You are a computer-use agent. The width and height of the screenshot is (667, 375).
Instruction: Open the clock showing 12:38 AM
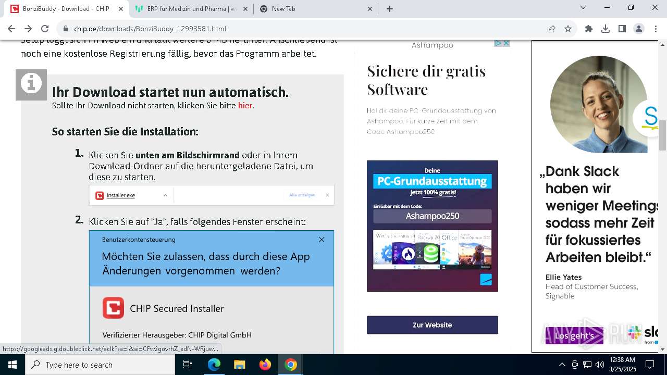tap(622, 365)
